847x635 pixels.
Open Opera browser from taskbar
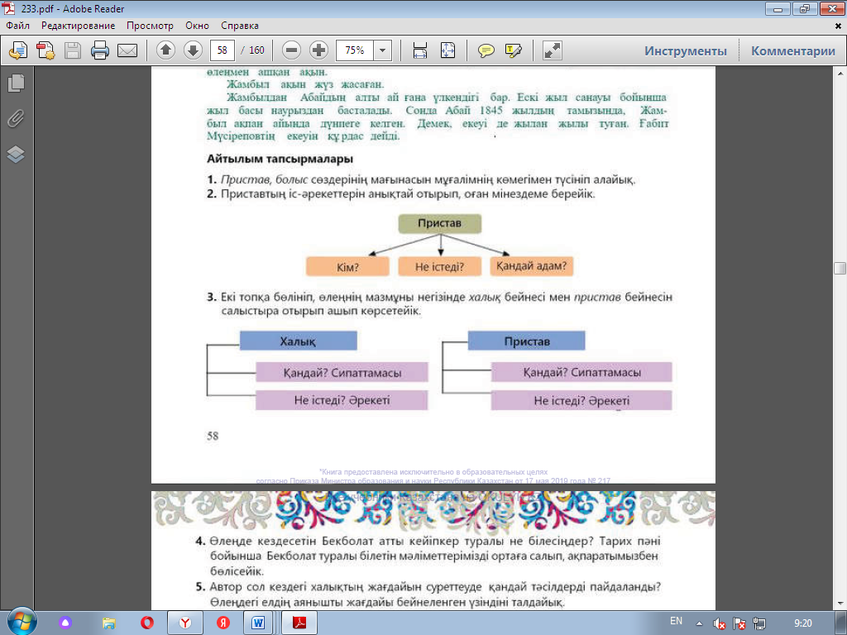[147, 623]
